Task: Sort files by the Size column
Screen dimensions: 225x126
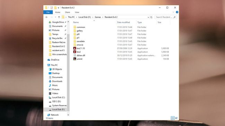Action: [160, 22]
